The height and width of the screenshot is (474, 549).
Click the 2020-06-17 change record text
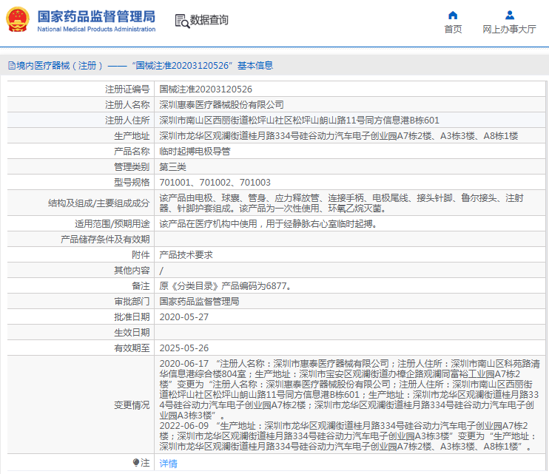pyautogui.click(x=349, y=390)
